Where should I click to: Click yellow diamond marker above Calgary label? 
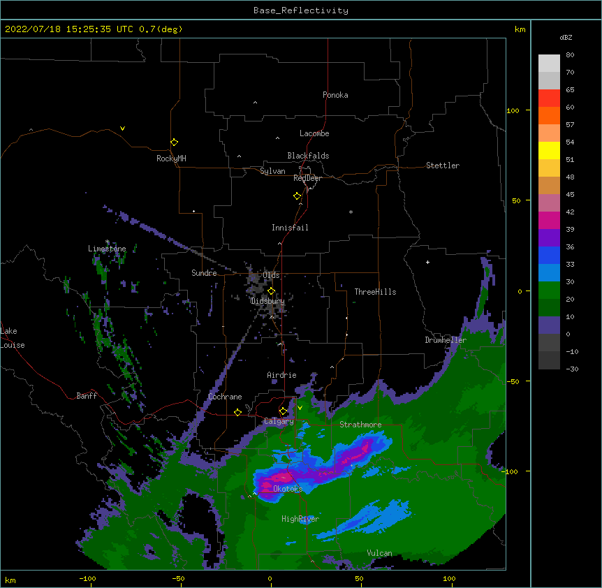tap(283, 411)
